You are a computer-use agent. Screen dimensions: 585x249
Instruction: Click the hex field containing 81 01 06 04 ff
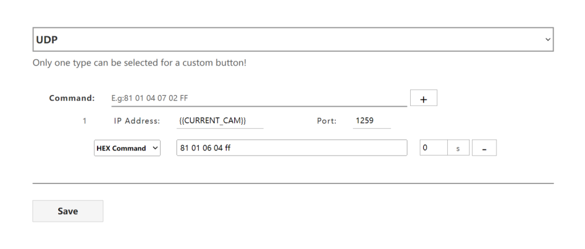pyautogui.click(x=291, y=148)
